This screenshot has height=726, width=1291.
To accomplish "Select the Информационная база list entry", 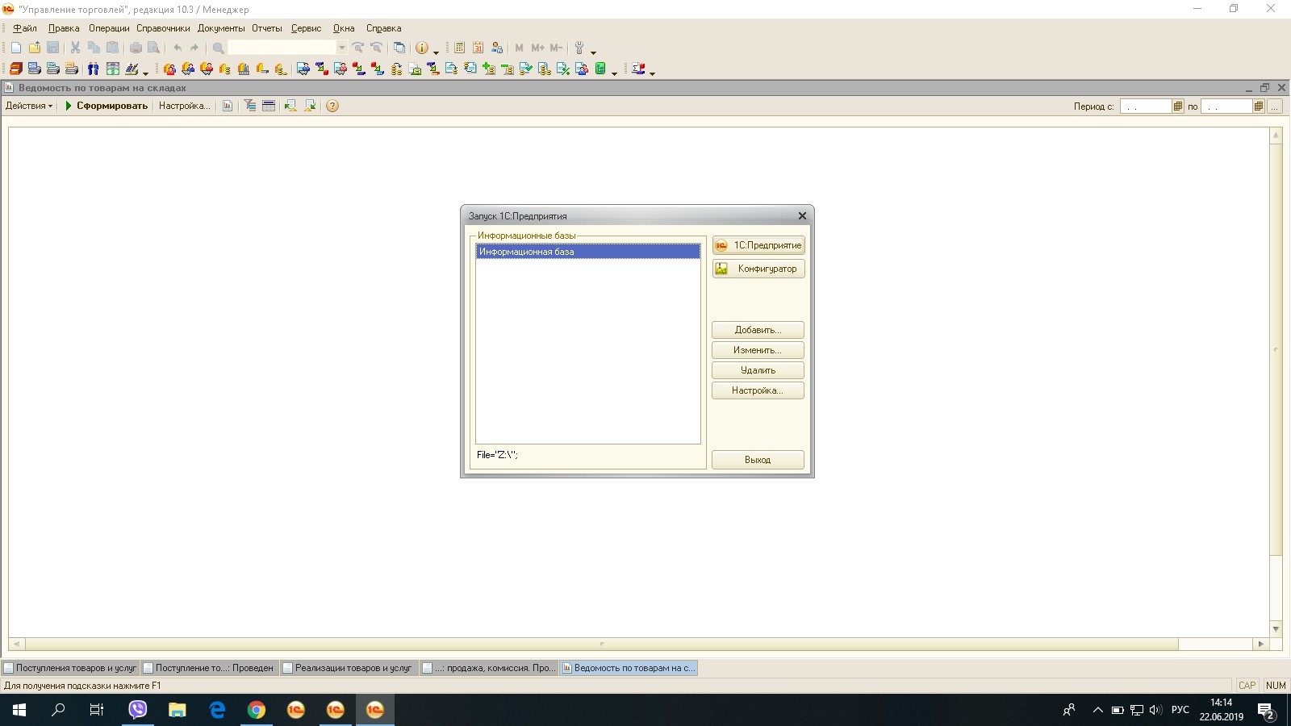I will [x=588, y=252].
